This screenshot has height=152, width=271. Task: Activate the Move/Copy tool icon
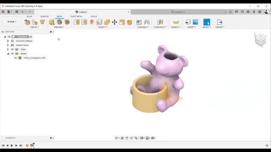tap(114, 22)
